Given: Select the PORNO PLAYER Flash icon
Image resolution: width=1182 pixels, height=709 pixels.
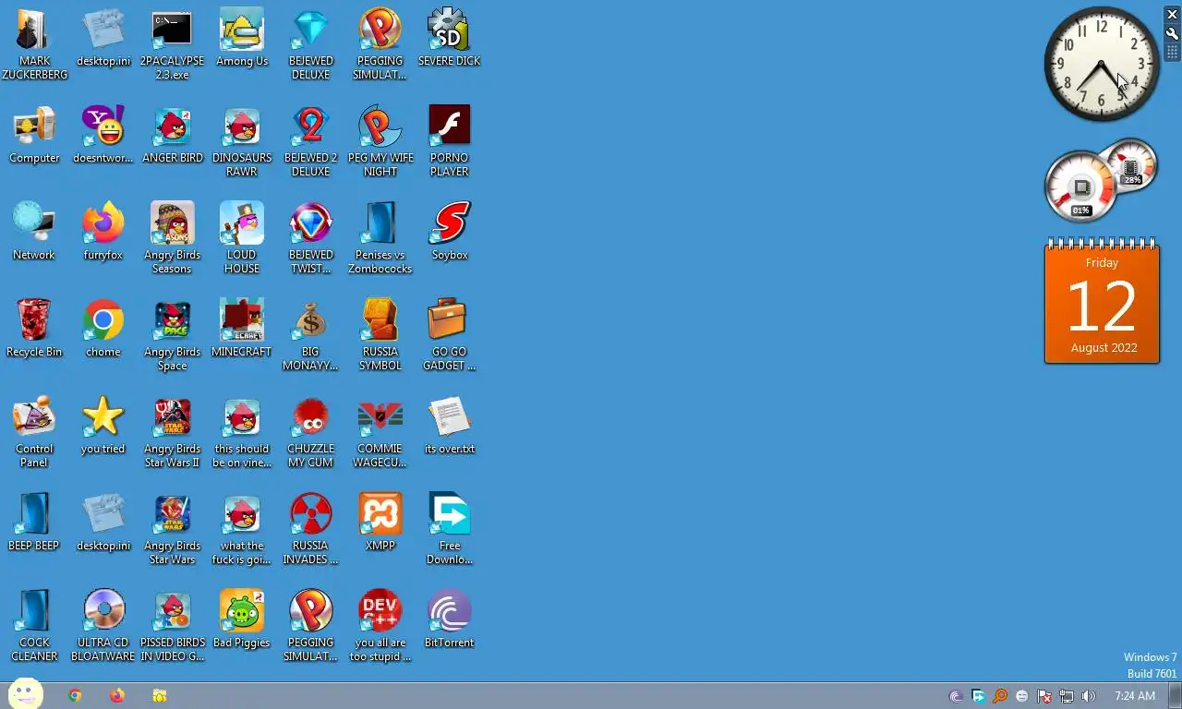Looking at the screenshot, I should coord(450,140).
